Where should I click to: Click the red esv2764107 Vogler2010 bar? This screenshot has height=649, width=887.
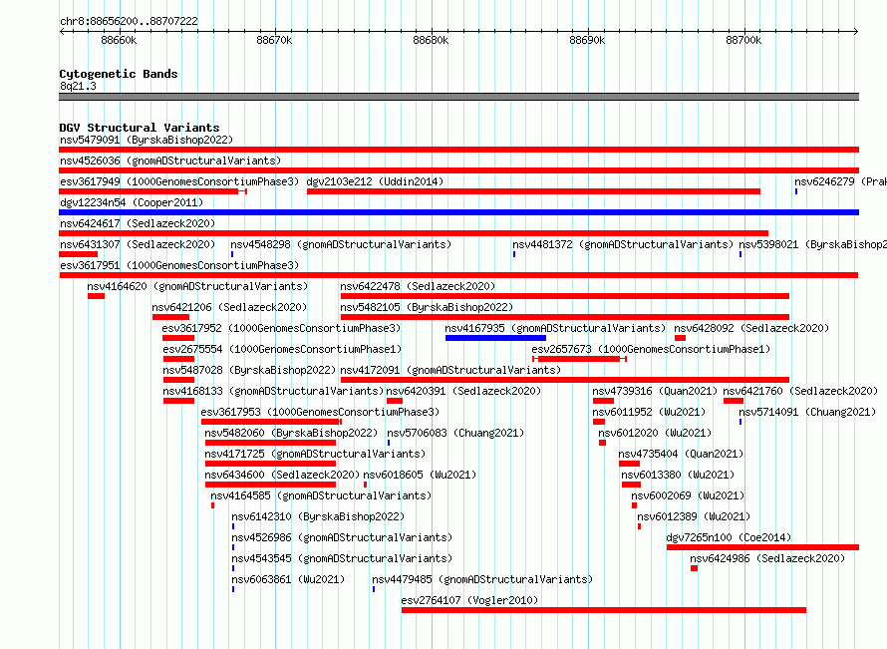(604, 610)
